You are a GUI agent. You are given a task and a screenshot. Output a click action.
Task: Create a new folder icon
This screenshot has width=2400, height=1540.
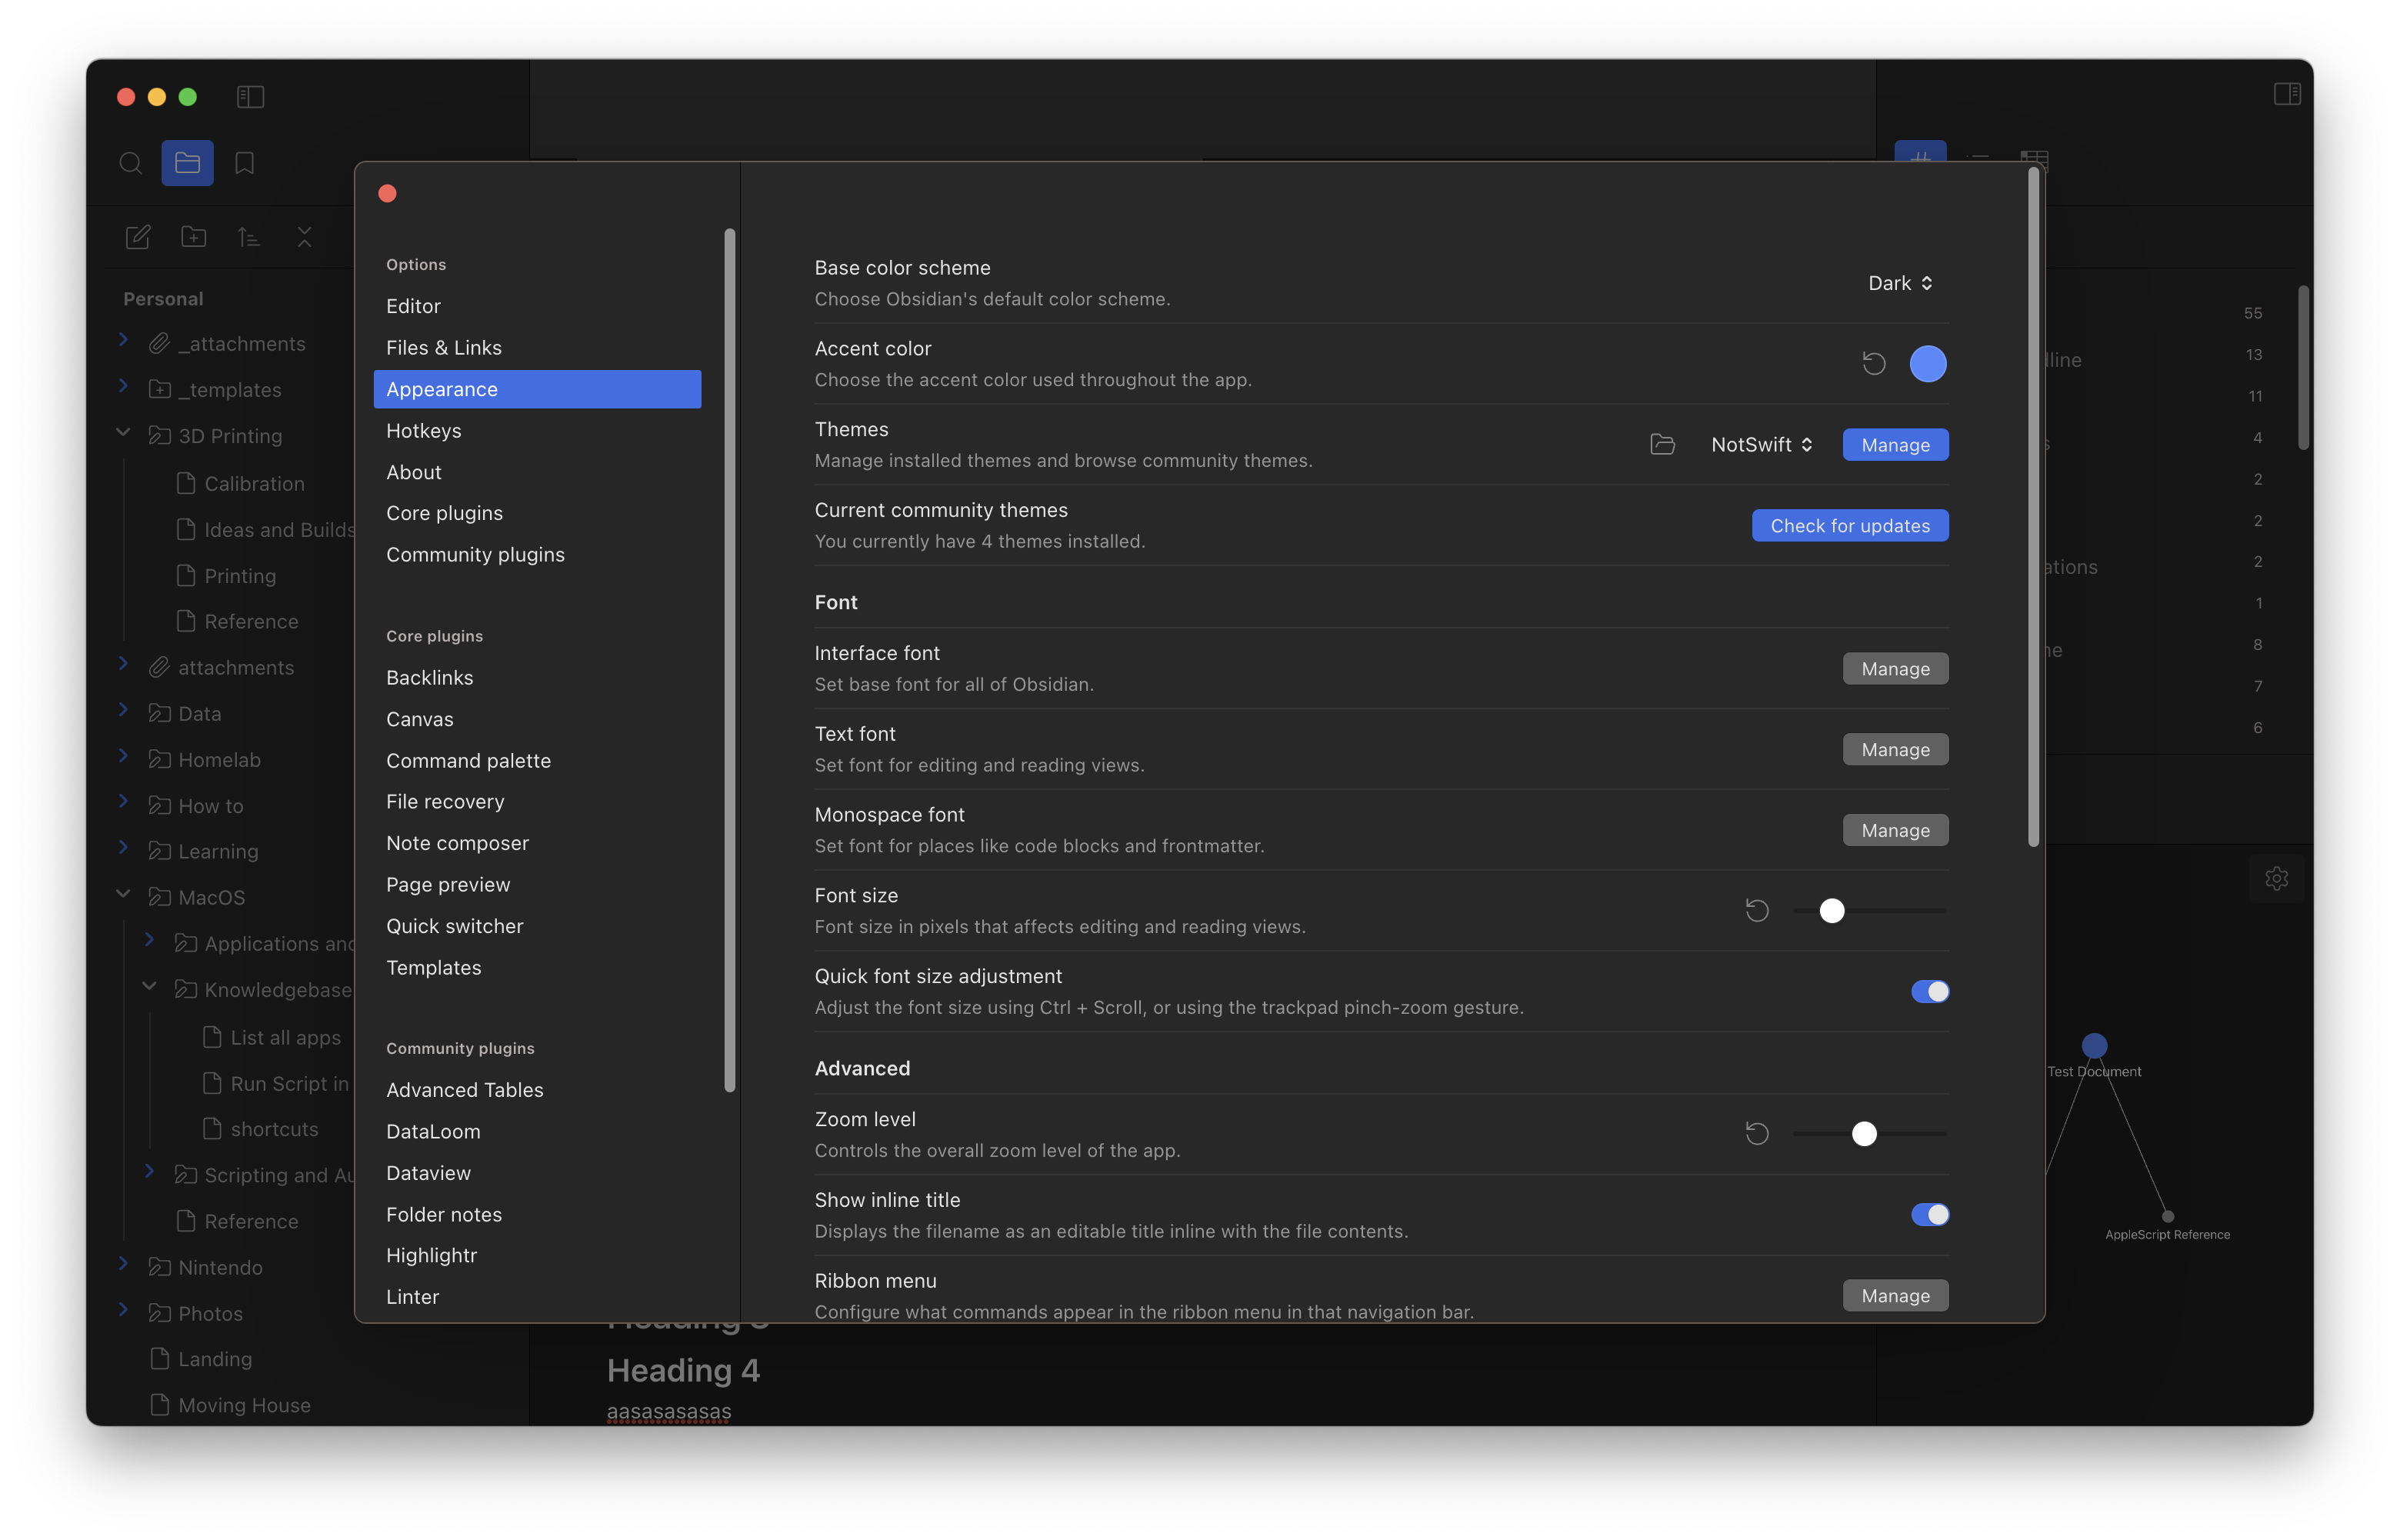click(194, 237)
